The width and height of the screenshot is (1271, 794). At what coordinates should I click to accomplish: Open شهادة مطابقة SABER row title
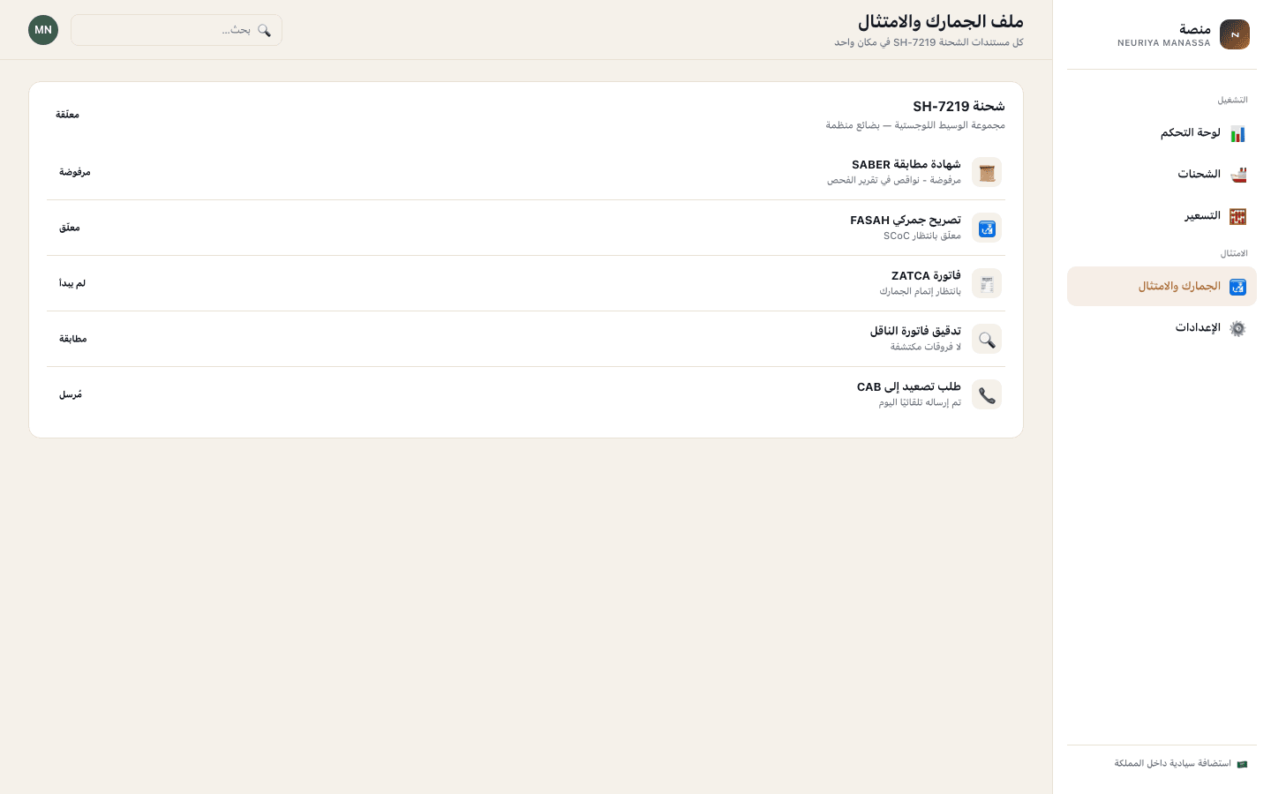click(x=906, y=165)
